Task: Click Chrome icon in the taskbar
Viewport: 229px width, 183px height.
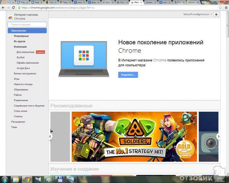Action: pos(27,179)
